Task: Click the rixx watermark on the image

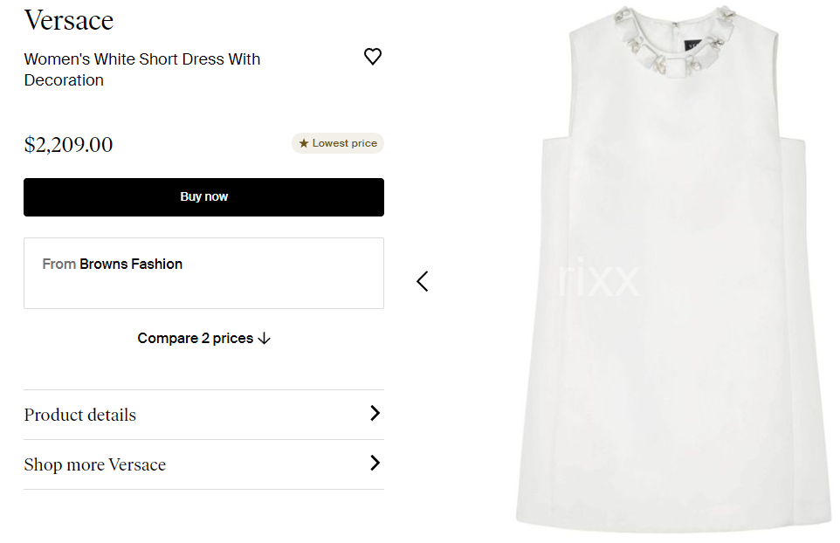Action: pos(599,279)
